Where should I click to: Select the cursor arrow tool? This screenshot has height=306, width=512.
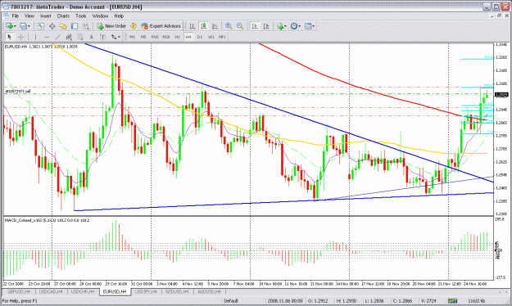pos(10,37)
